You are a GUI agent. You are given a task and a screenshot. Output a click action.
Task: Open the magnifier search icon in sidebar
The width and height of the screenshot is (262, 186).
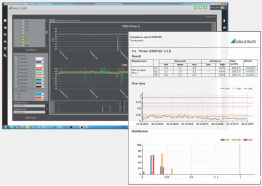pos(5,56)
